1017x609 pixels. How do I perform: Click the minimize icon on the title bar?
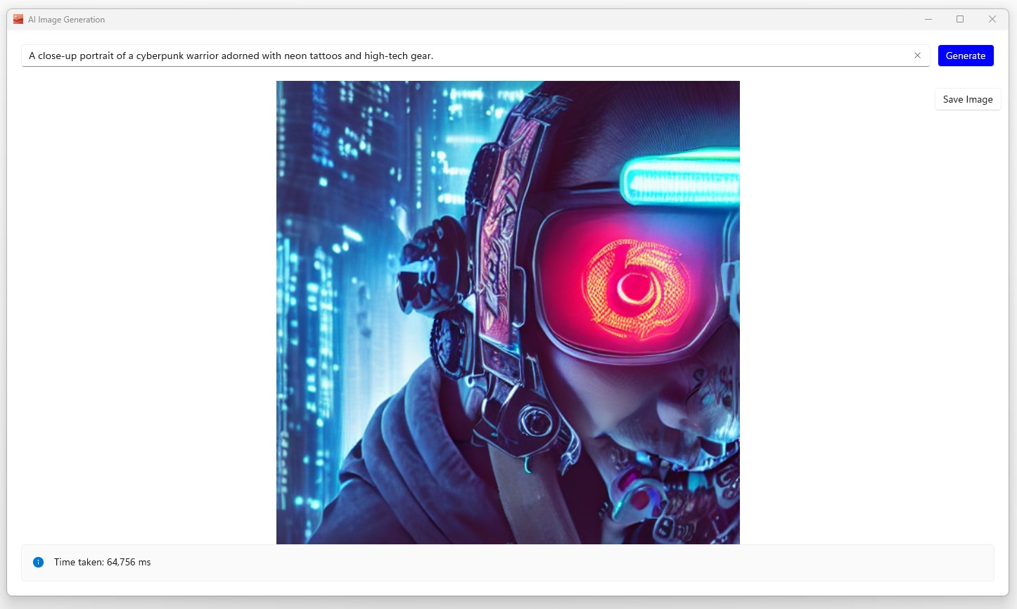[927, 19]
